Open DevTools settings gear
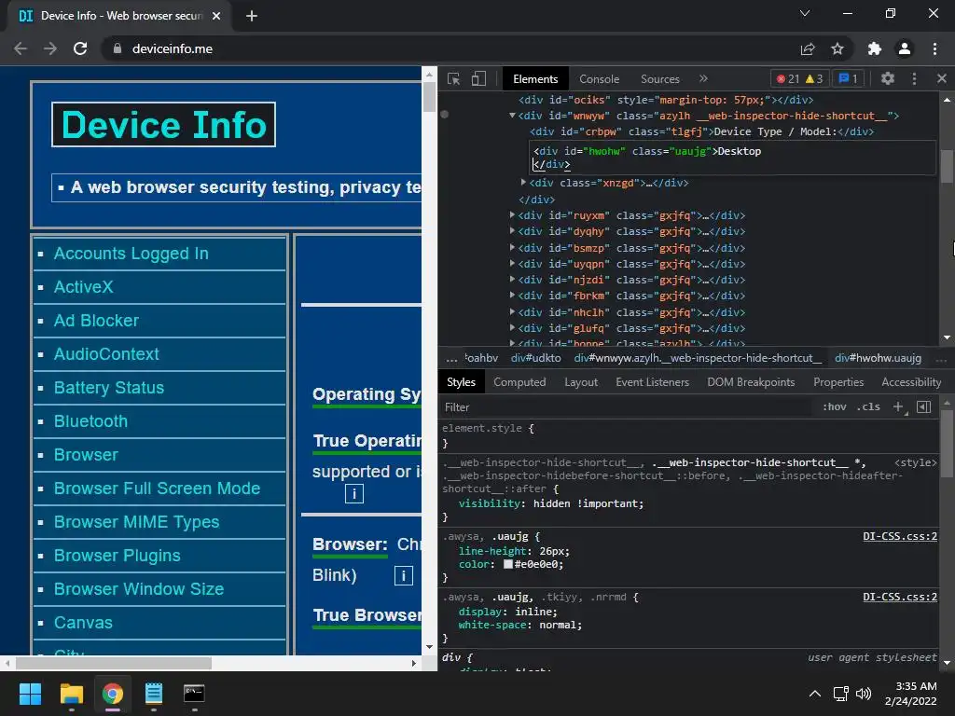Image resolution: width=955 pixels, height=716 pixels. click(x=888, y=78)
